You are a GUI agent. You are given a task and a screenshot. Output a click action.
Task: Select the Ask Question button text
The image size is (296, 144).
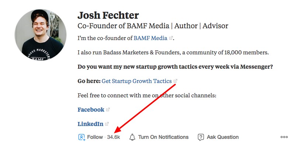[x=223, y=137]
